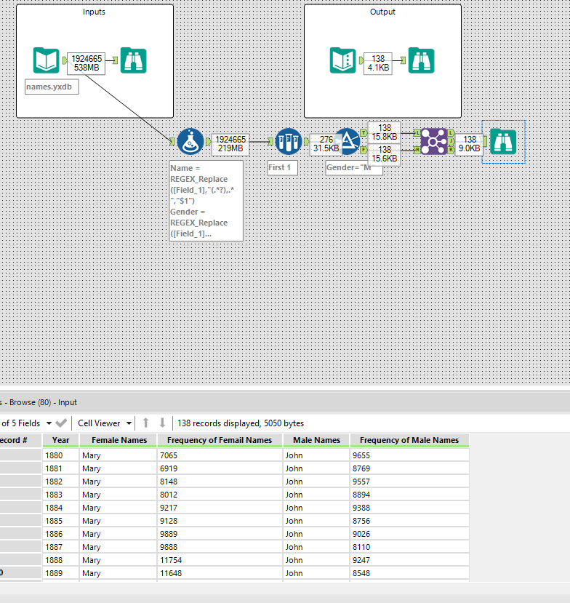The width and height of the screenshot is (570, 603).
Task: Select the cell with year 1889
Action: coord(61,573)
